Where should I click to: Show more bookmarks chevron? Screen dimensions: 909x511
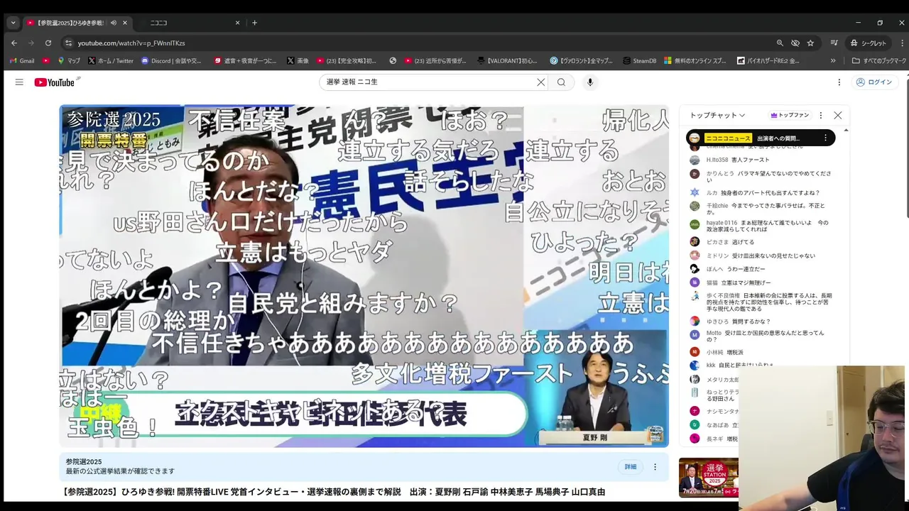[x=833, y=61]
